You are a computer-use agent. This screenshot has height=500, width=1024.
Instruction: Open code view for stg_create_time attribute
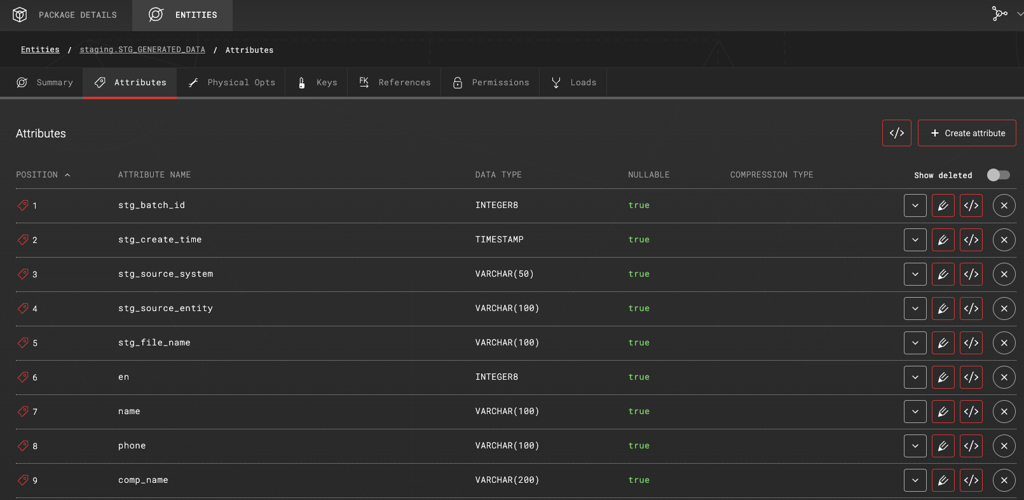(971, 240)
